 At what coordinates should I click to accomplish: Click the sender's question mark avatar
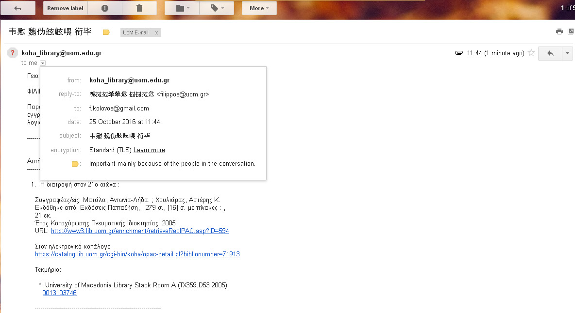pyautogui.click(x=13, y=53)
